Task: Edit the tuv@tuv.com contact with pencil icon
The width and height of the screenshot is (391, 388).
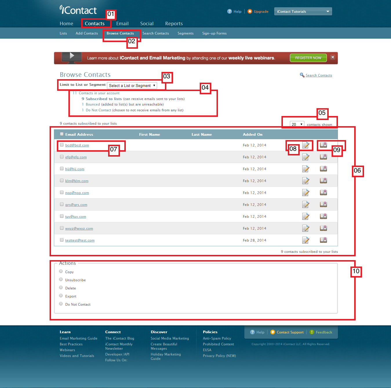Action: [305, 216]
